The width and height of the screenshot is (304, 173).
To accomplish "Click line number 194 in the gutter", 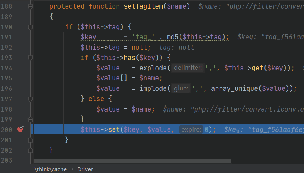I will point(6,68).
